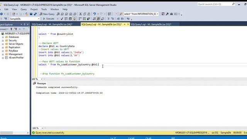Image resolution: width=247 pixels, height=139 pixels.
Task: Expand the Server Objects node
Action: 3,44
